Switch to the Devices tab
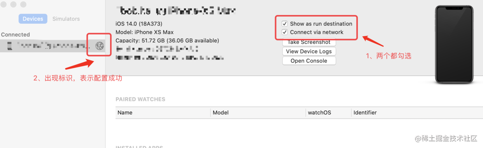Image resolution: width=483 pixels, height=148 pixels. (33, 19)
